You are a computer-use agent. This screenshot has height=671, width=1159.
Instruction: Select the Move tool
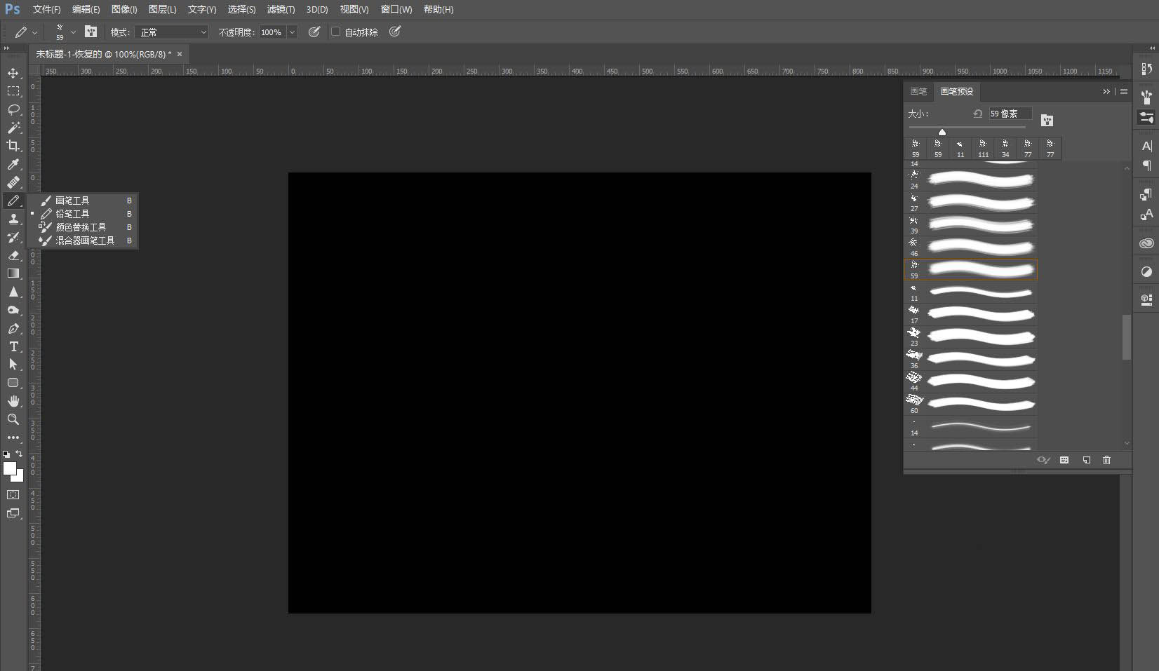pos(13,73)
